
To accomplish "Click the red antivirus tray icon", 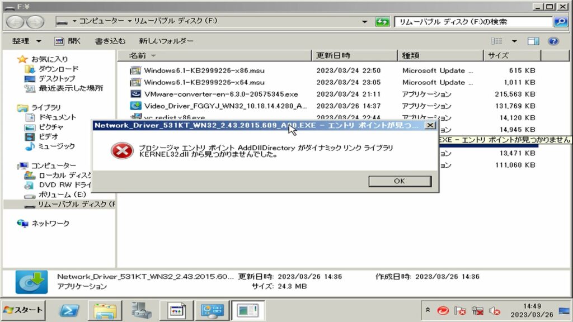I will click(x=443, y=311).
